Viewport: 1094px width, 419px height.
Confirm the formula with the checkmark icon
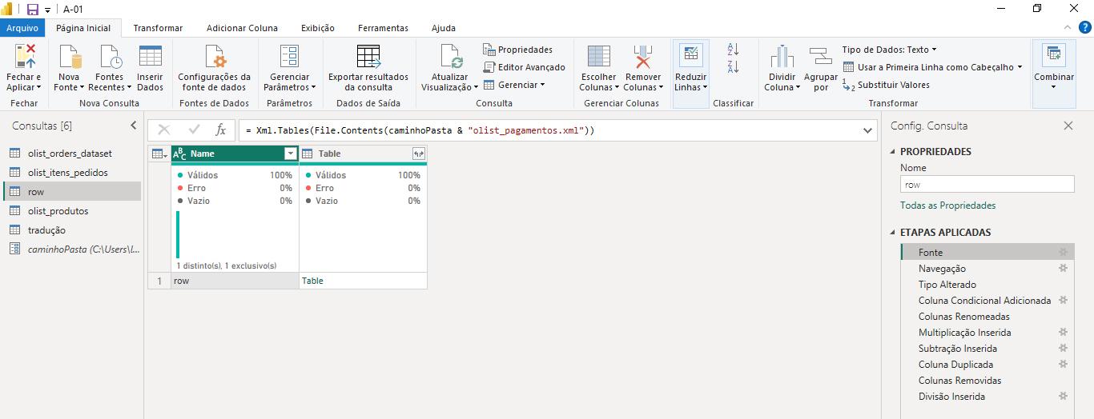(194, 130)
